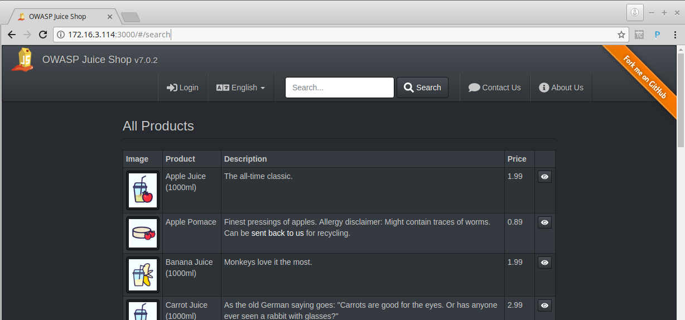Reload the page with the refresh icon
The image size is (685, 320).
43,35
